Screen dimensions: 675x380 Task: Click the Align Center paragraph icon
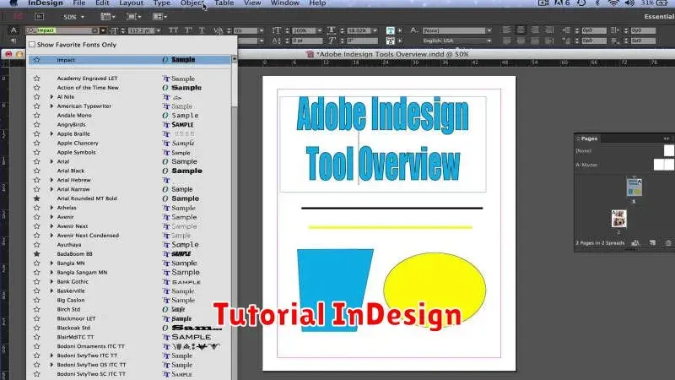521,30
